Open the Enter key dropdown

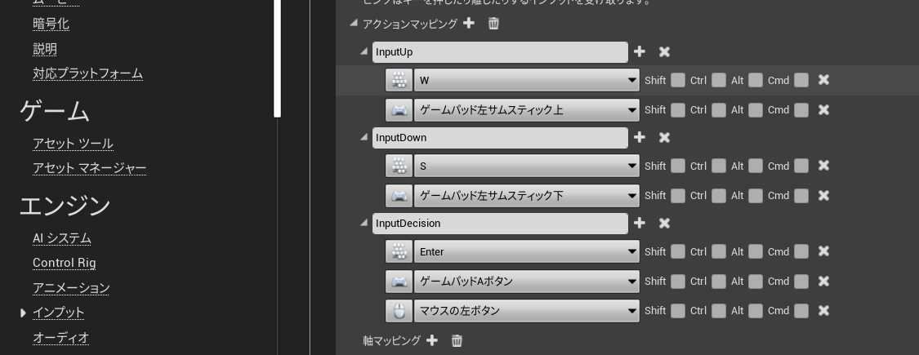(x=527, y=251)
